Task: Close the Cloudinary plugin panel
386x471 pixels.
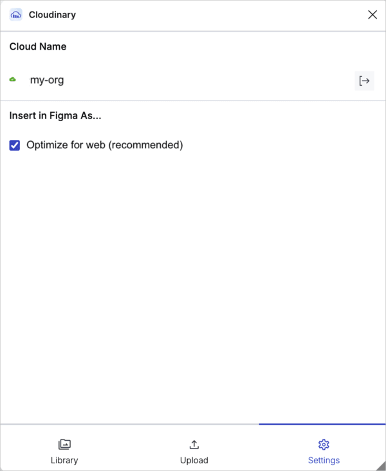Action: point(372,14)
